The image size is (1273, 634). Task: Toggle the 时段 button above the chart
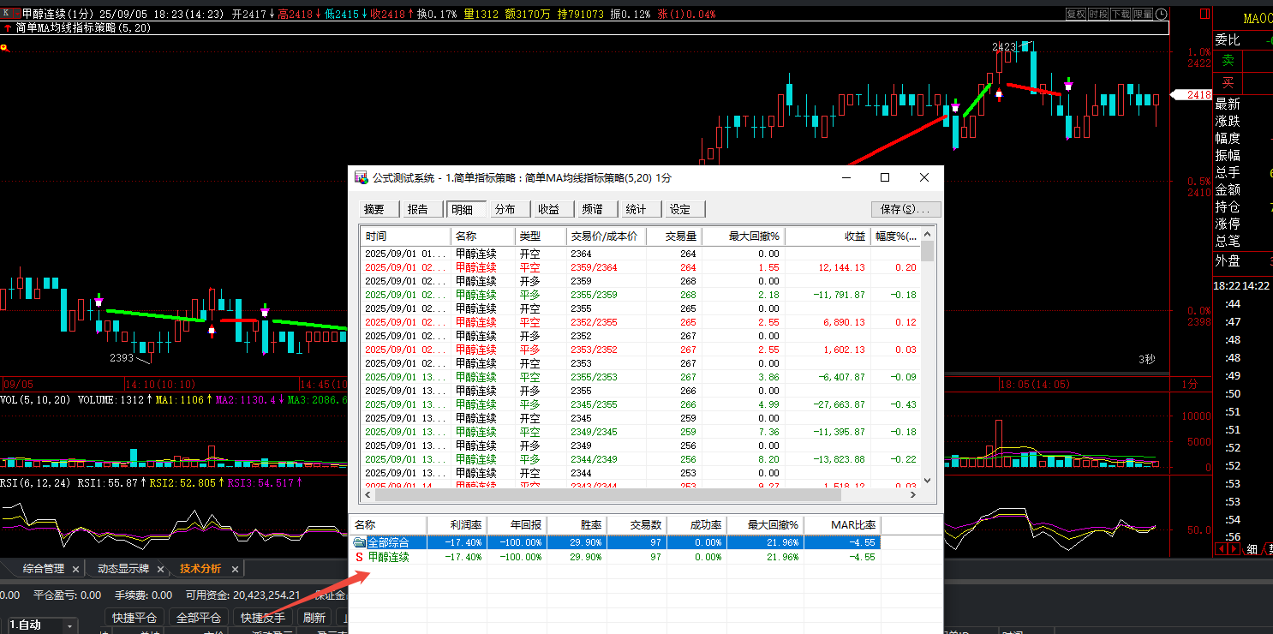1098,14
